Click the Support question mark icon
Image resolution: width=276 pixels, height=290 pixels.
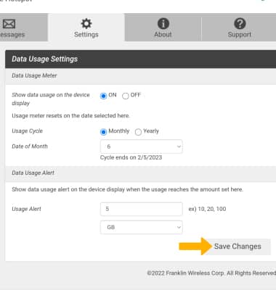point(240,24)
